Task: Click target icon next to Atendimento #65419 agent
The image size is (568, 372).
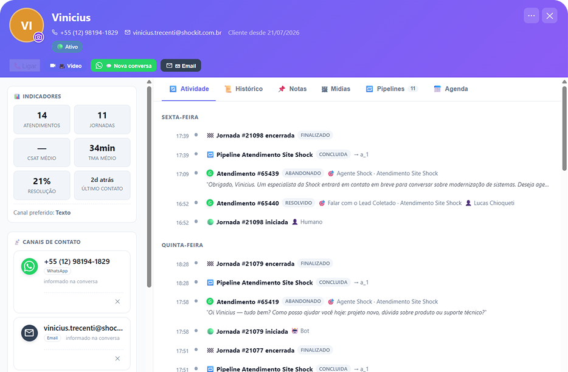Action: (331, 301)
